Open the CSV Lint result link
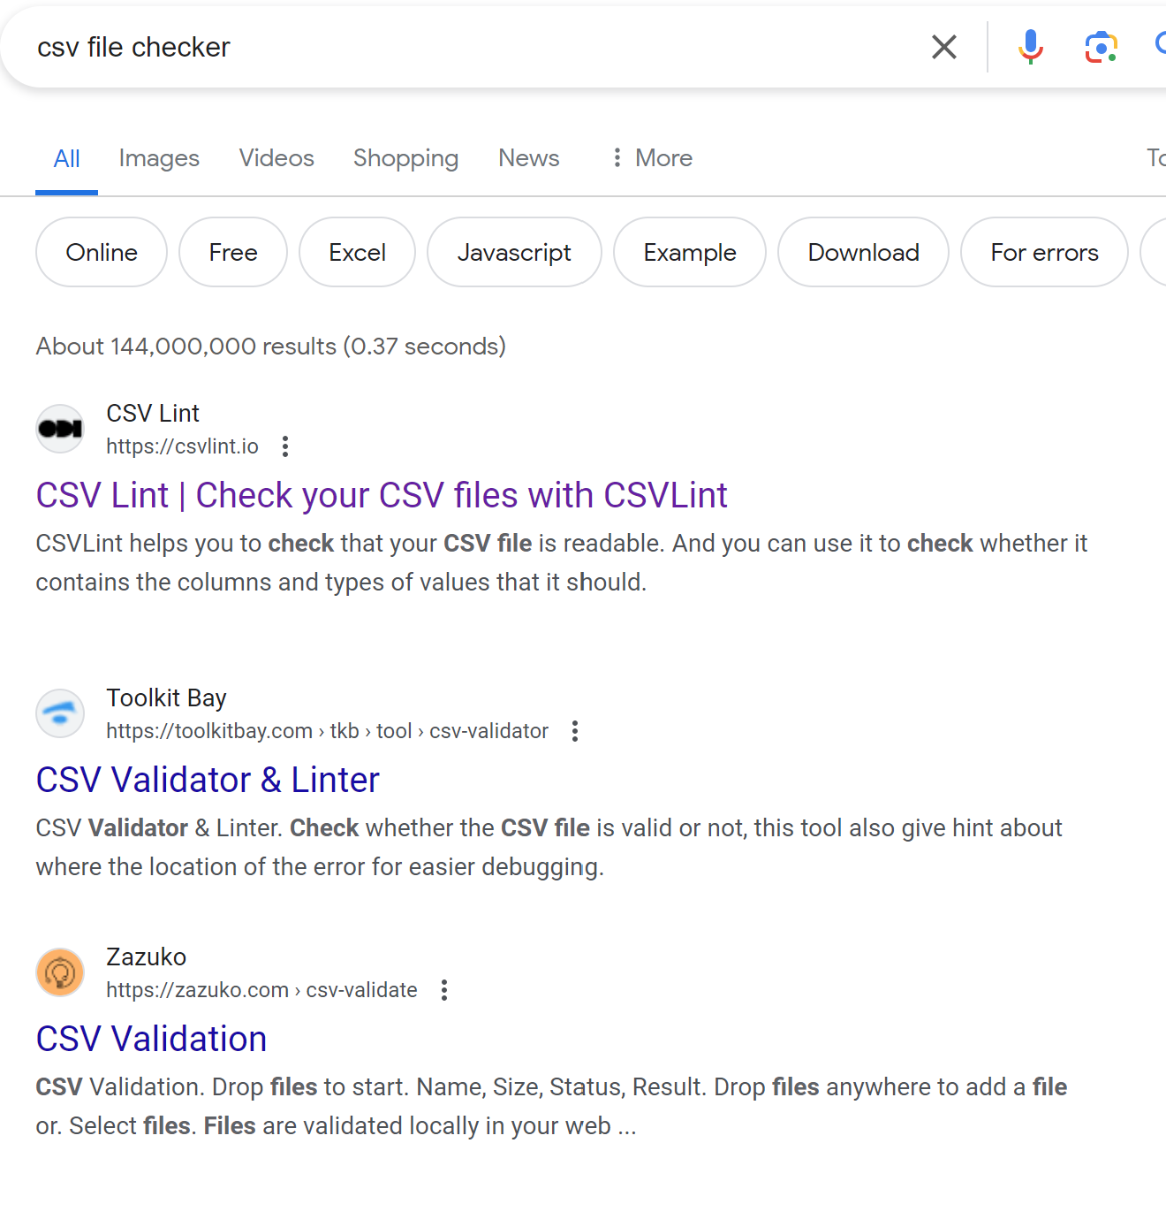This screenshot has height=1227, width=1166. tap(382, 495)
